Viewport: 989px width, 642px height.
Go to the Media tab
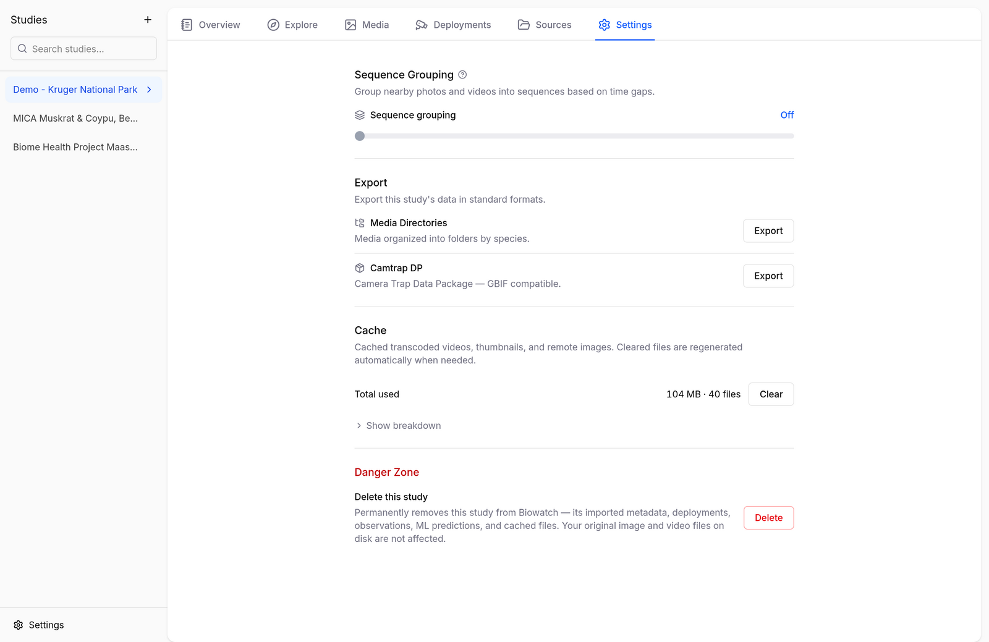click(367, 25)
